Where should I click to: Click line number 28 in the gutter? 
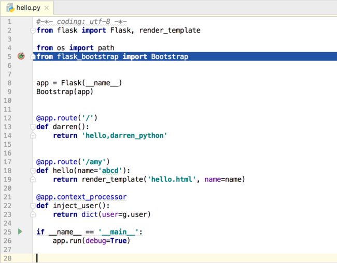(x=8, y=258)
